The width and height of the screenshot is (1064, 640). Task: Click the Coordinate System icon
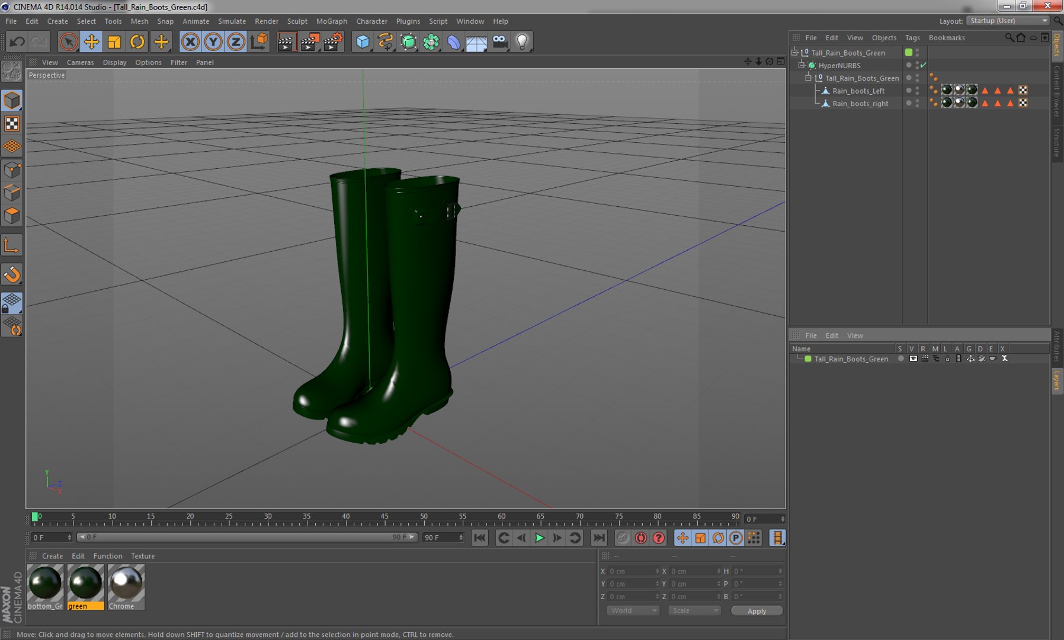tap(259, 41)
